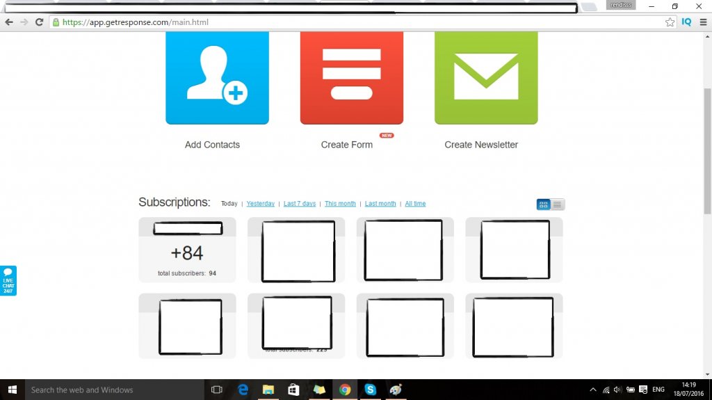This screenshot has height=400, width=712.
Task: Open the +84 subscribers campaign card
Action: (x=187, y=250)
